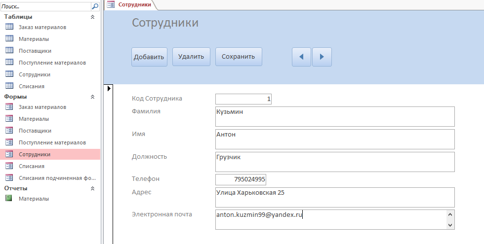Open the Списания form
The image size is (484, 244).
(32, 166)
